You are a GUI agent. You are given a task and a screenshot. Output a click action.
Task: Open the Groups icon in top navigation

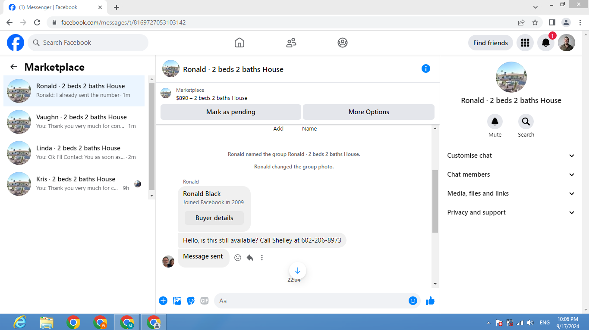pyautogui.click(x=343, y=43)
